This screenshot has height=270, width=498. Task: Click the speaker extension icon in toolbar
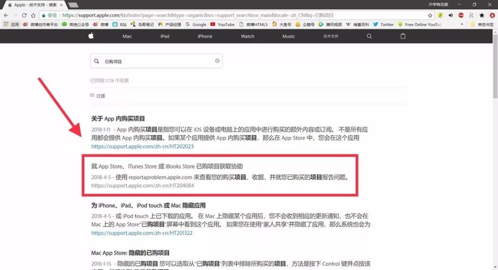(x=451, y=15)
